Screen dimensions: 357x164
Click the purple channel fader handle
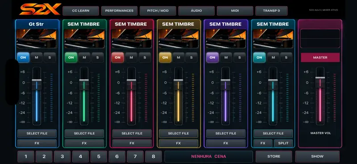[225, 84]
